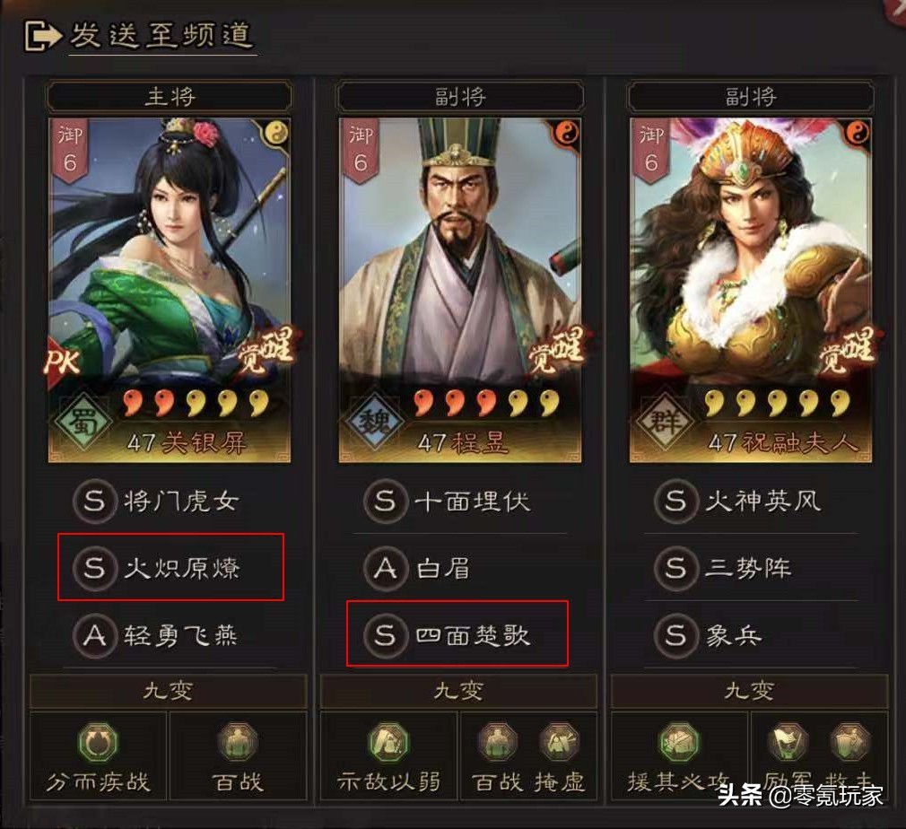The height and width of the screenshot is (829, 906).
Task: Tap the 魏 faction badge on 程昱
Action: (x=374, y=422)
